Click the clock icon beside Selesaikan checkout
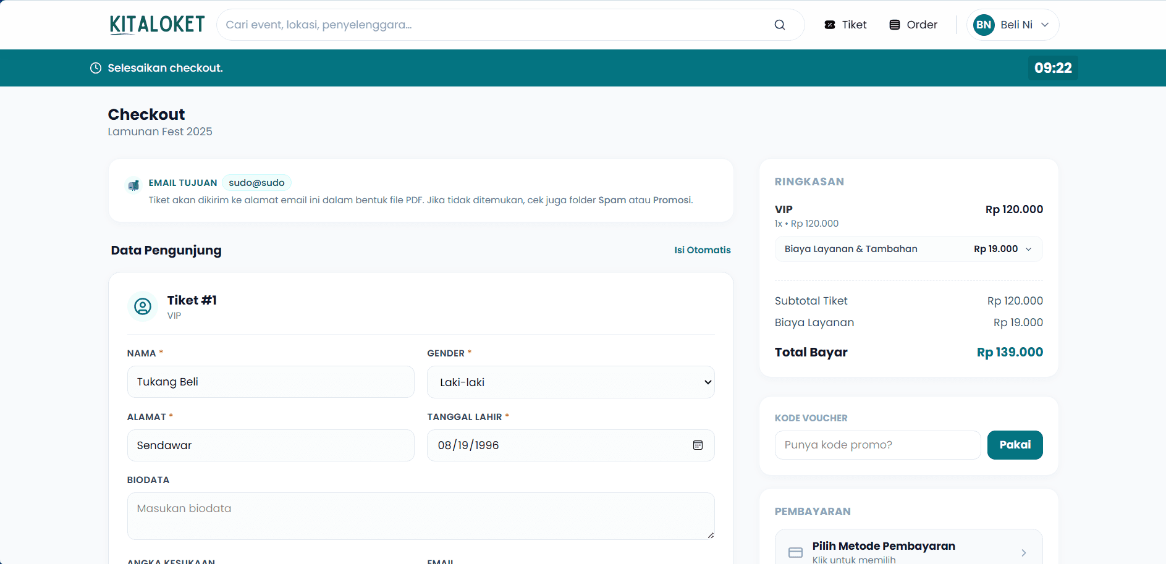The height and width of the screenshot is (564, 1166). 96,68
